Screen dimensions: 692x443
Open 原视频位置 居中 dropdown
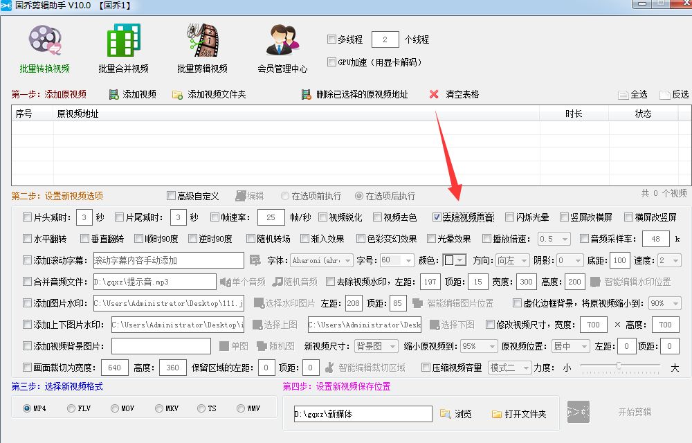pos(571,346)
